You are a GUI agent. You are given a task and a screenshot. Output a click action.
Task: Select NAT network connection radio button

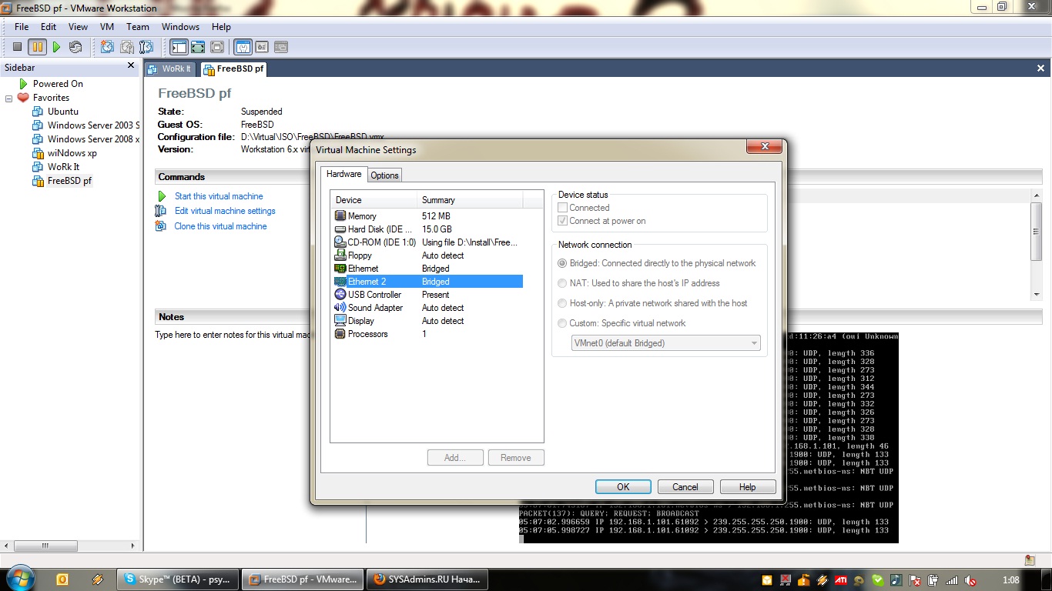pyautogui.click(x=562, y=283)
